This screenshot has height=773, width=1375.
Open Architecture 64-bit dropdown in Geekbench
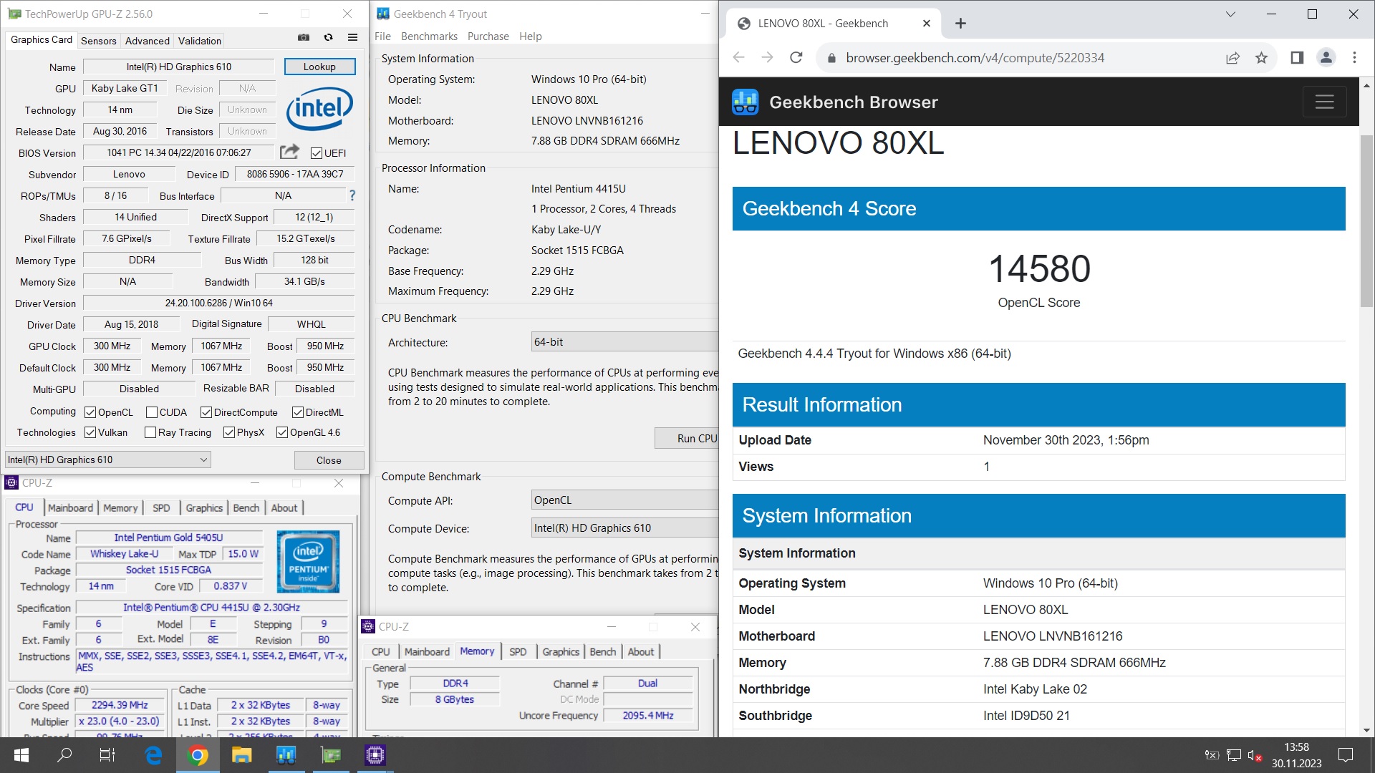click(624, 342)
